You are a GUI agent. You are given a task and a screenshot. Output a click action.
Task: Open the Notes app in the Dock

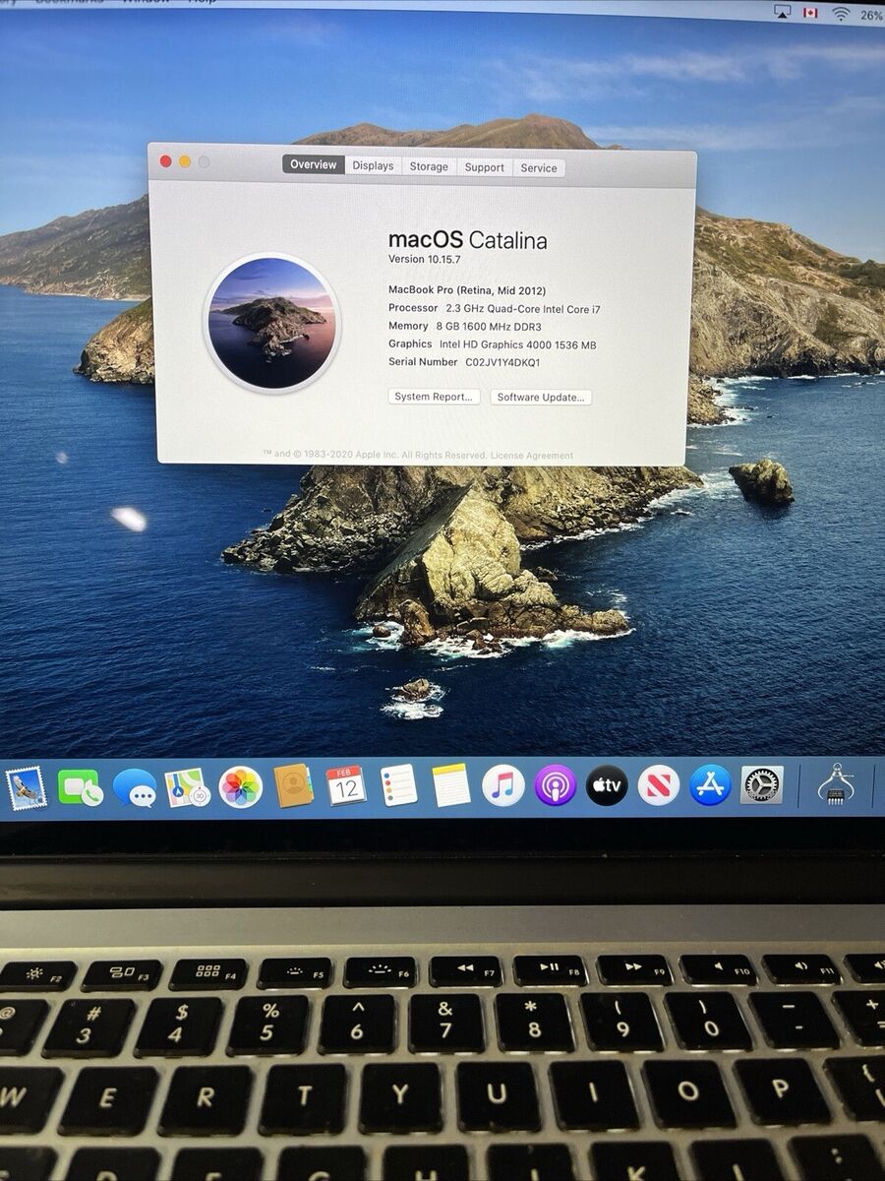pos(451,785)
